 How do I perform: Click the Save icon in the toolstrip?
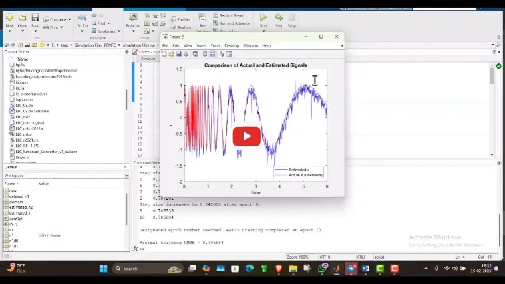click(x=36, y=18)
